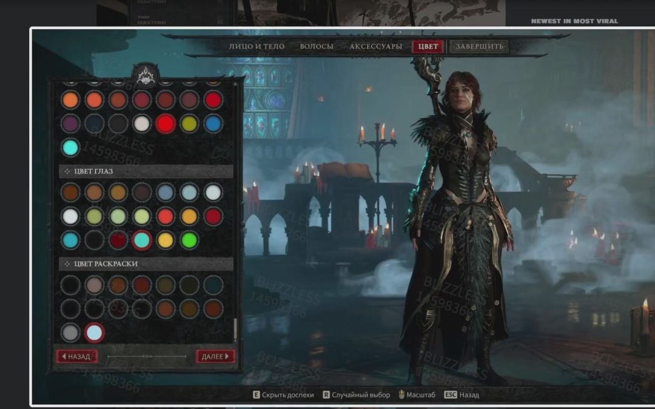The width and height of the screenshot is (655, 409).
Task: Select the selected light blue ЦВЕТ РАСКРАСКИ swatch
Action: [x=94, y=333]
